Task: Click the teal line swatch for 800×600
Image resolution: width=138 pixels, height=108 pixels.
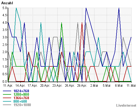Action: point(7,101)
